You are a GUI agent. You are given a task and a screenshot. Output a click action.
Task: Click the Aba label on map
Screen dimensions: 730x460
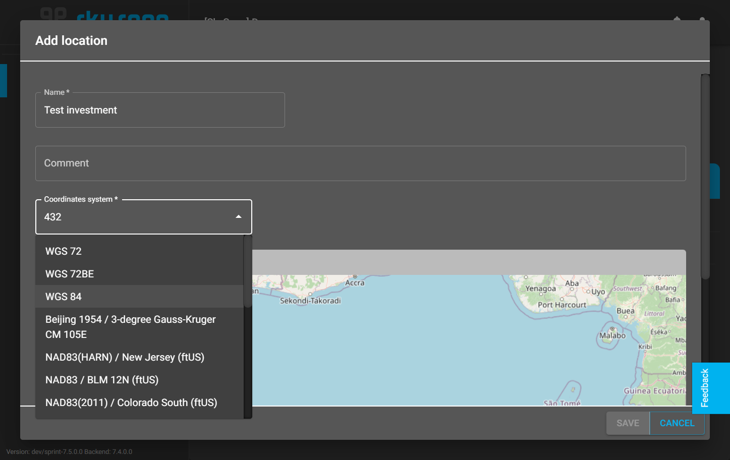tap(572, 283)
